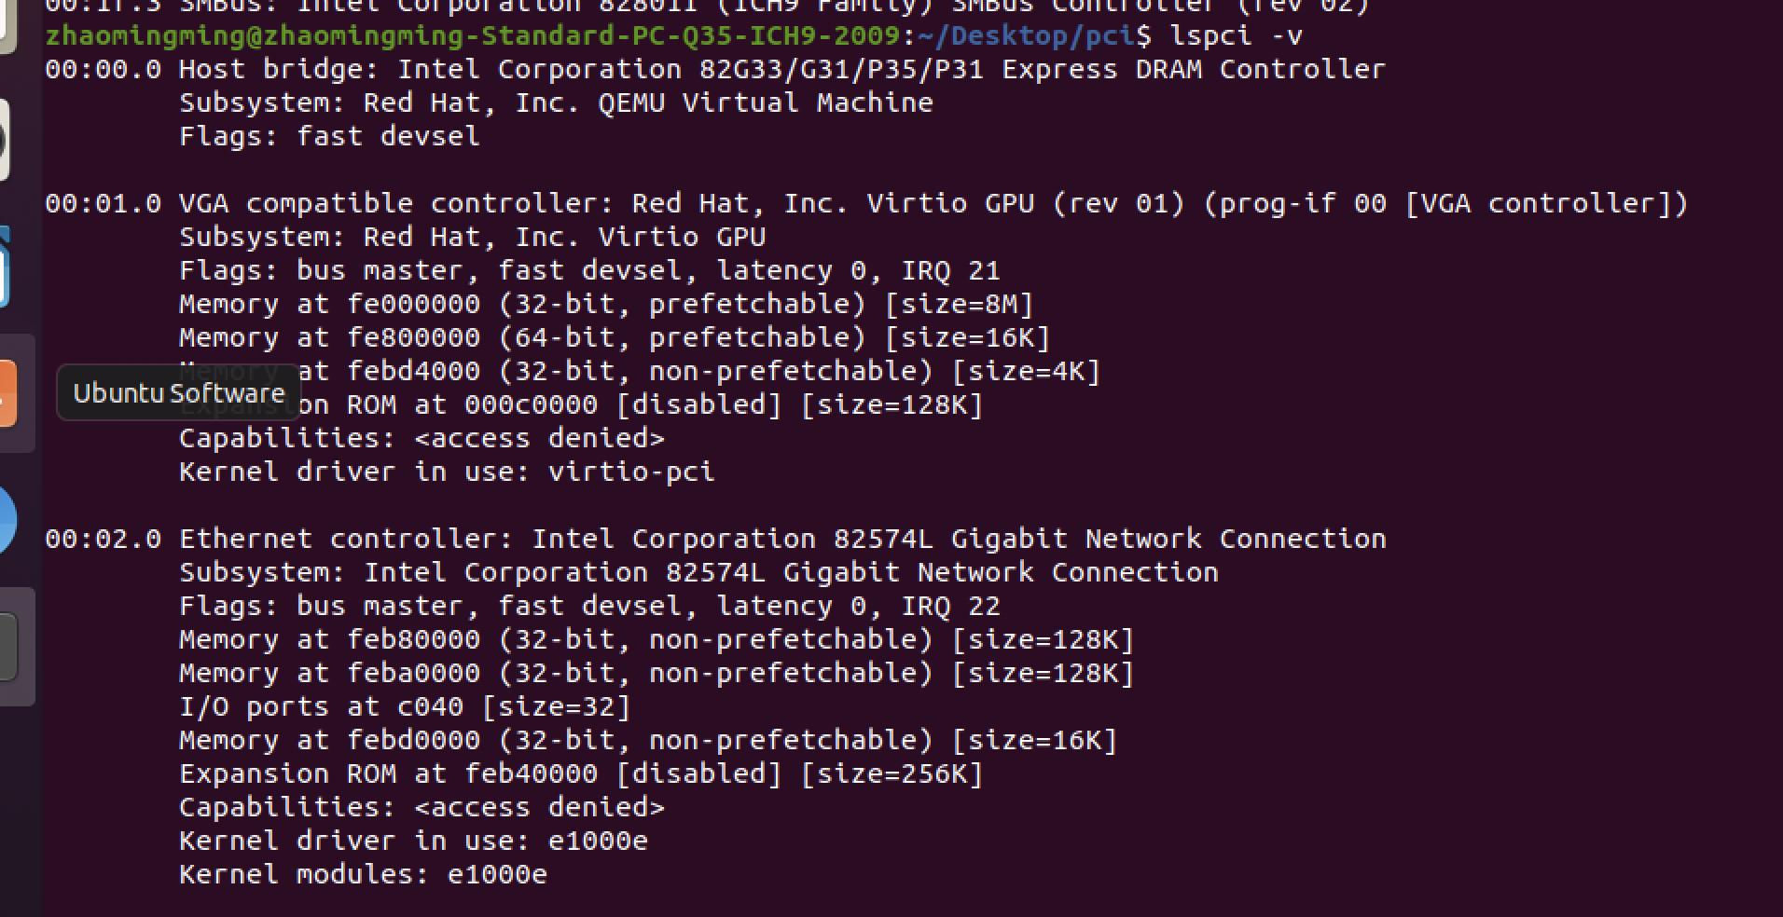Viewport: 1783px width, 917px height.
Task: Click the Expansion ROM at feb40000 line
Action: point(580,773)
